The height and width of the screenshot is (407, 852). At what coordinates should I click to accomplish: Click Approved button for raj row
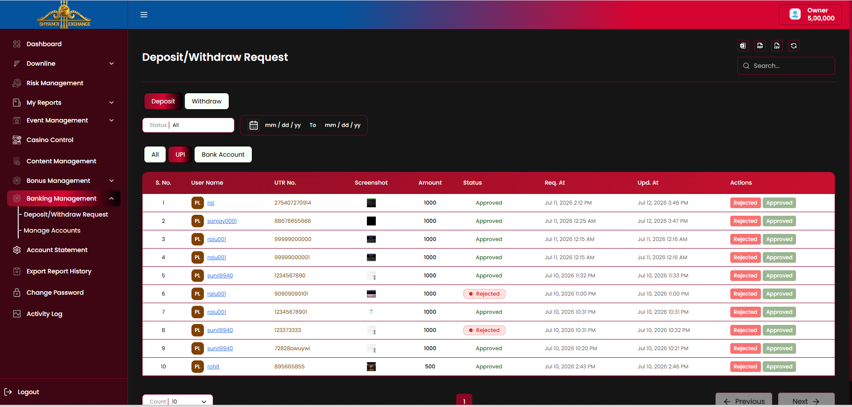click(779, 203)
